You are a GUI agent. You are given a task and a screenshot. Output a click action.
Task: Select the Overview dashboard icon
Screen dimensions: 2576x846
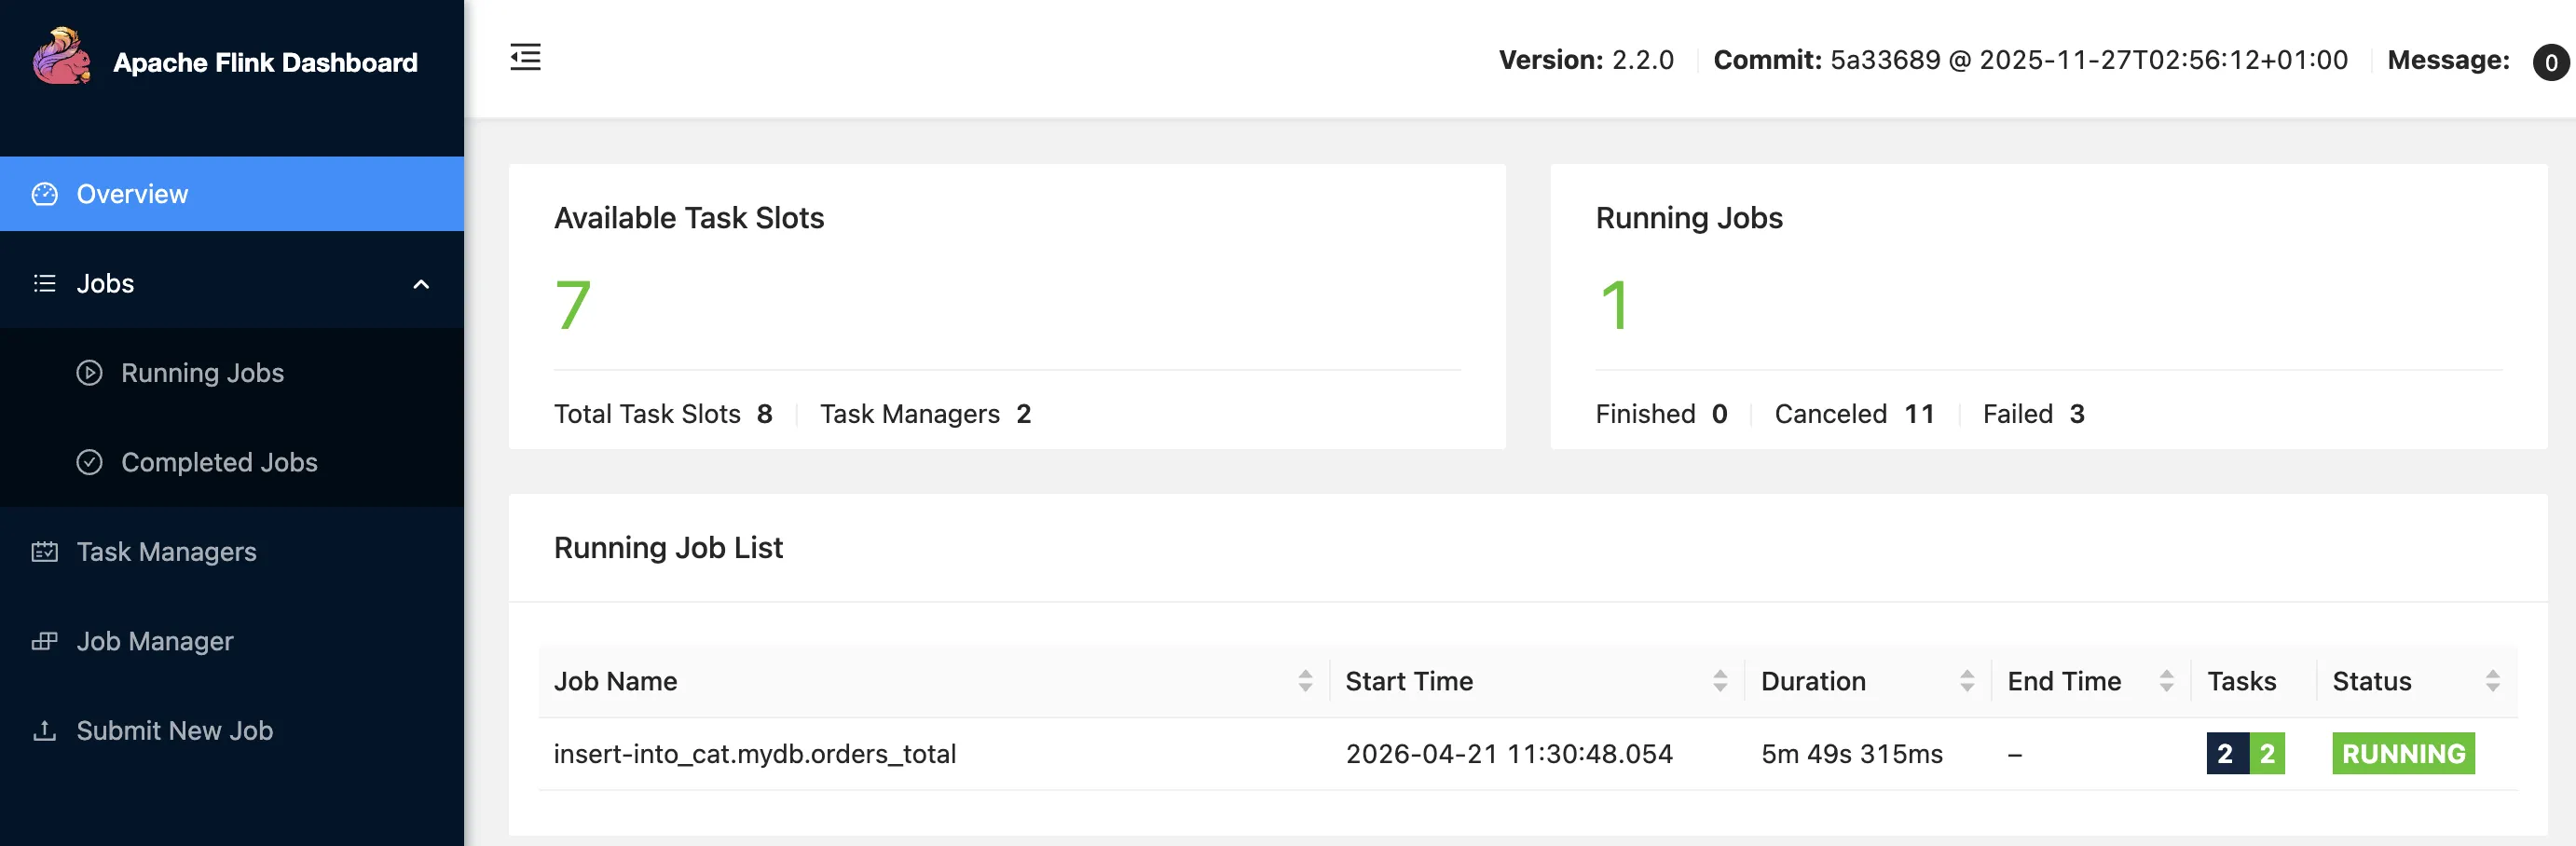pyautogui.click(x=44, y=193)
